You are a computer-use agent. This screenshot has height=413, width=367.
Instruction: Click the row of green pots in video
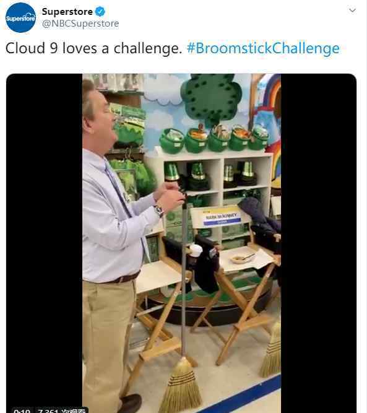tap(214, 139)
